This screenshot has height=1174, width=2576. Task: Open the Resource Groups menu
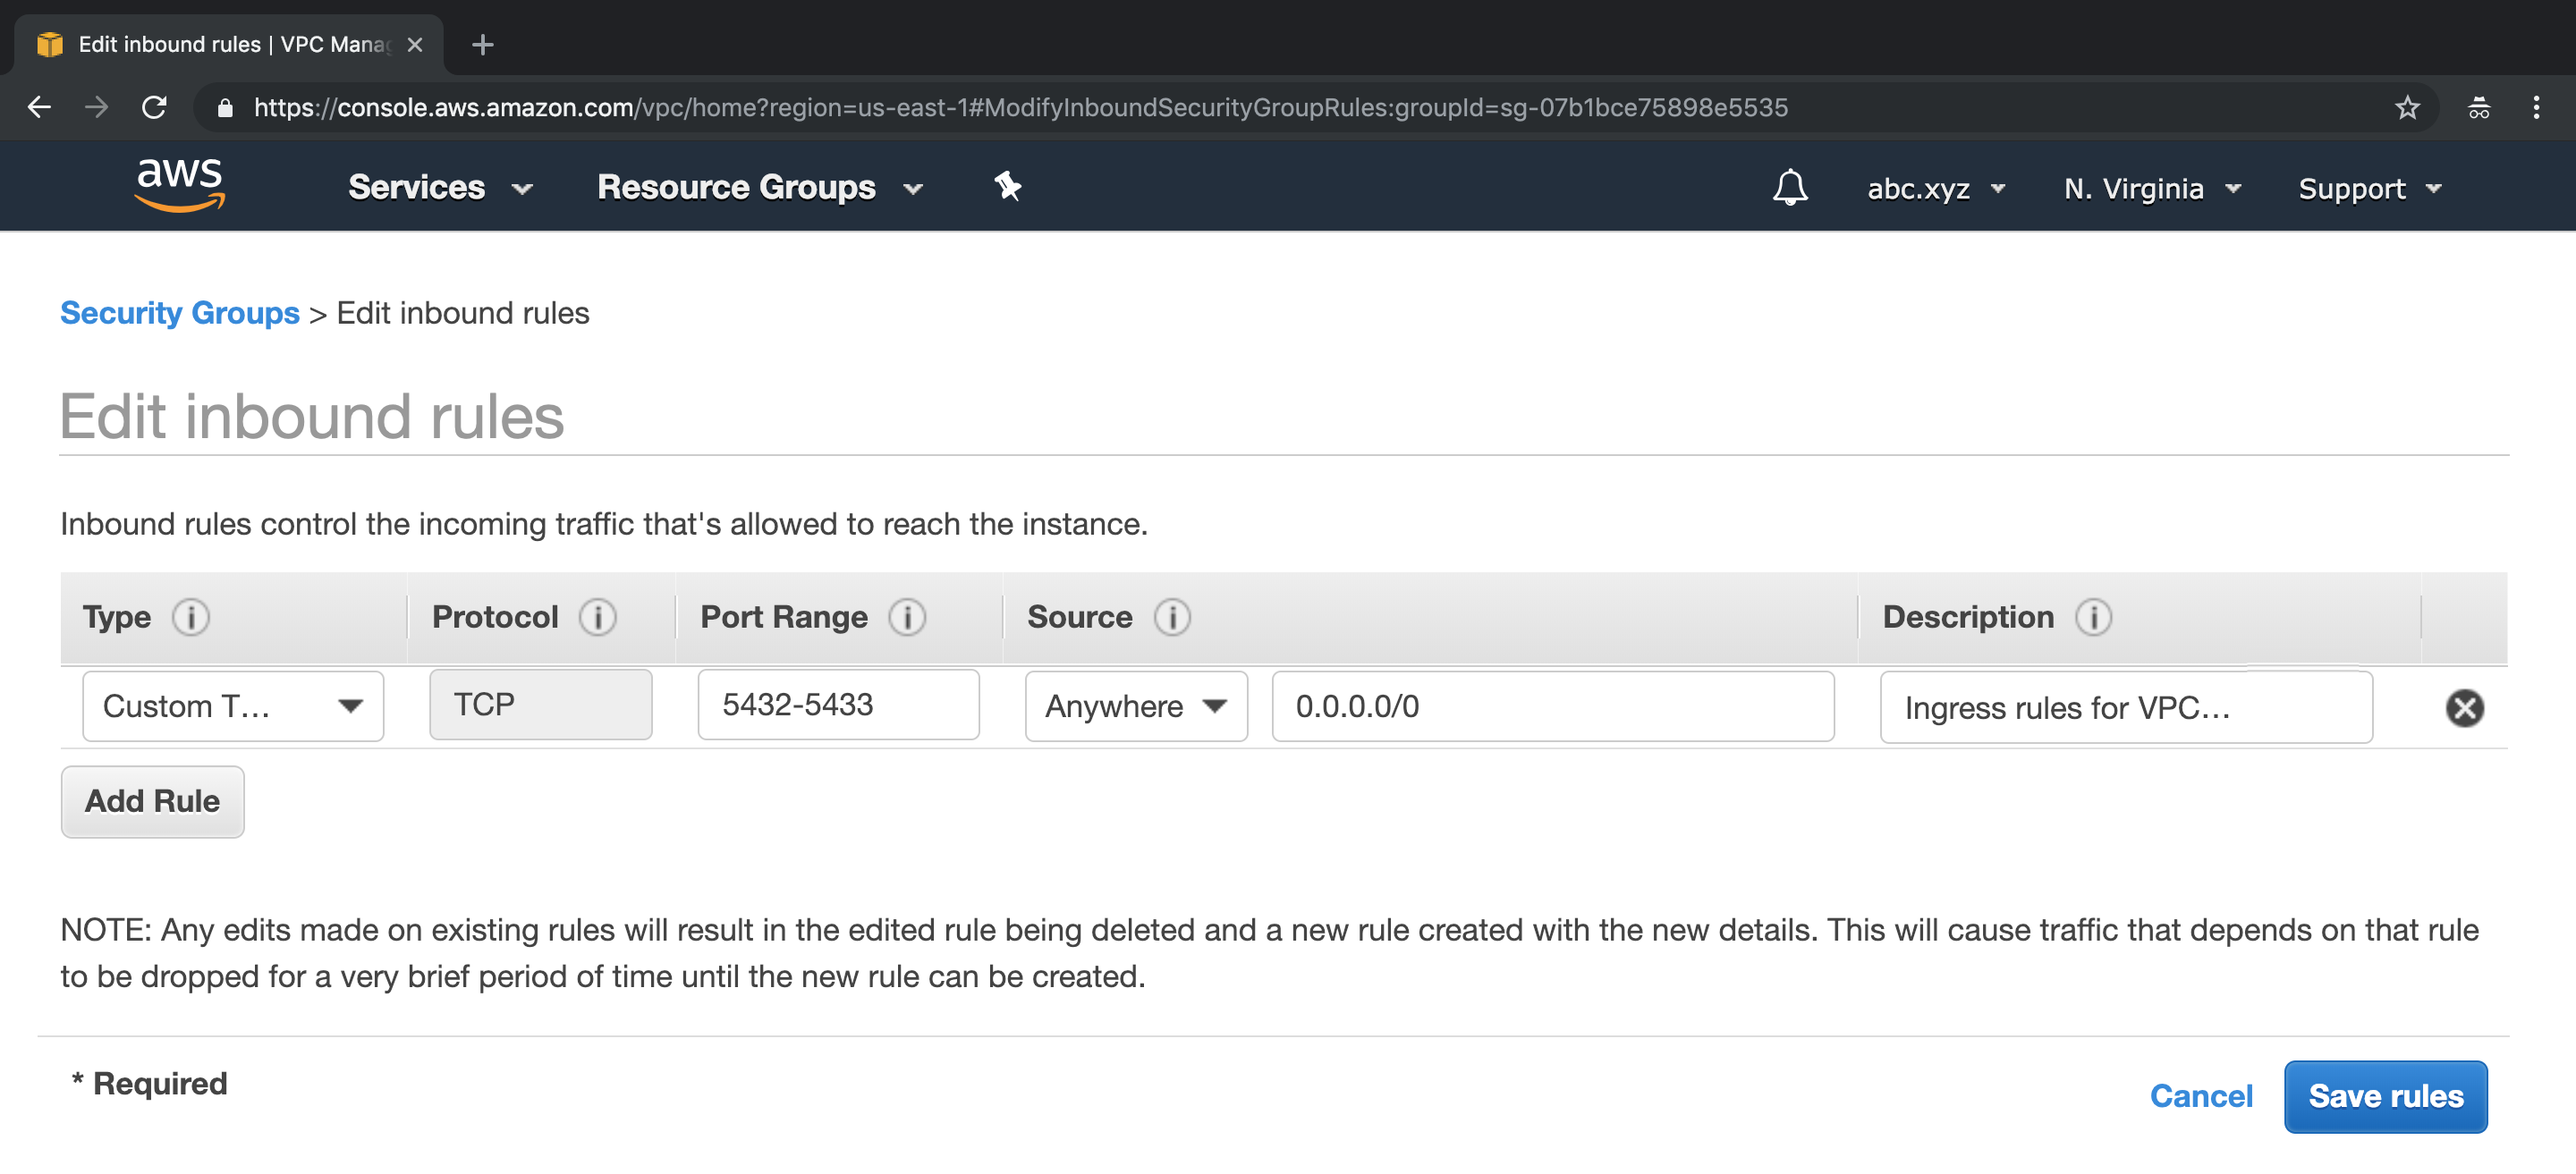coord(759,187)
